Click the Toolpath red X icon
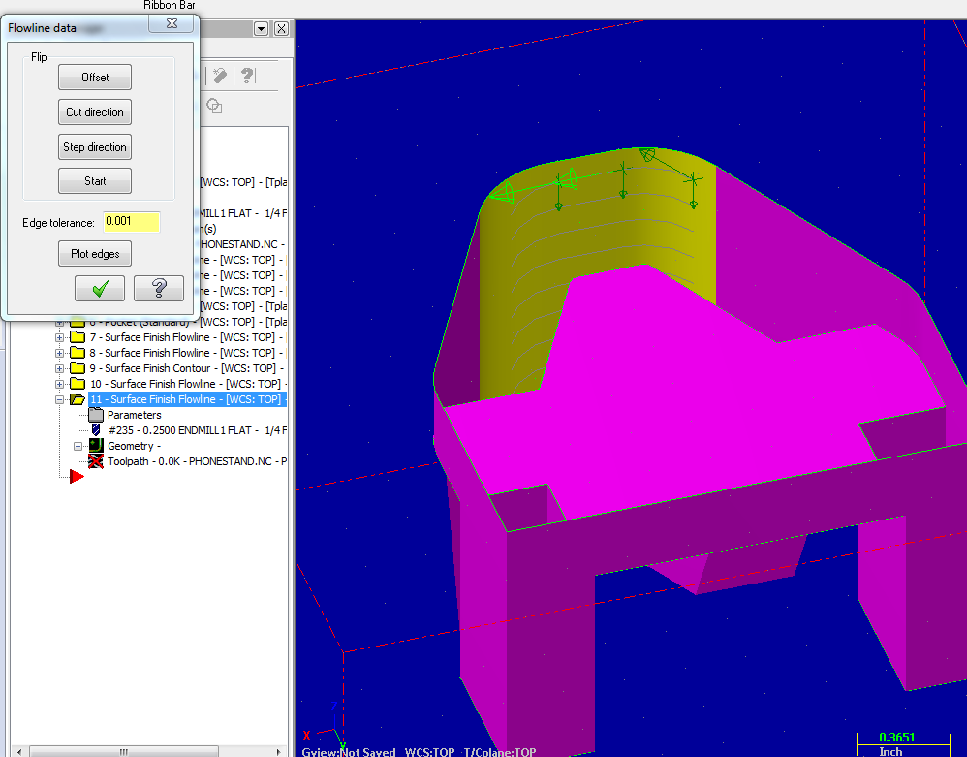 click(96, 461)
